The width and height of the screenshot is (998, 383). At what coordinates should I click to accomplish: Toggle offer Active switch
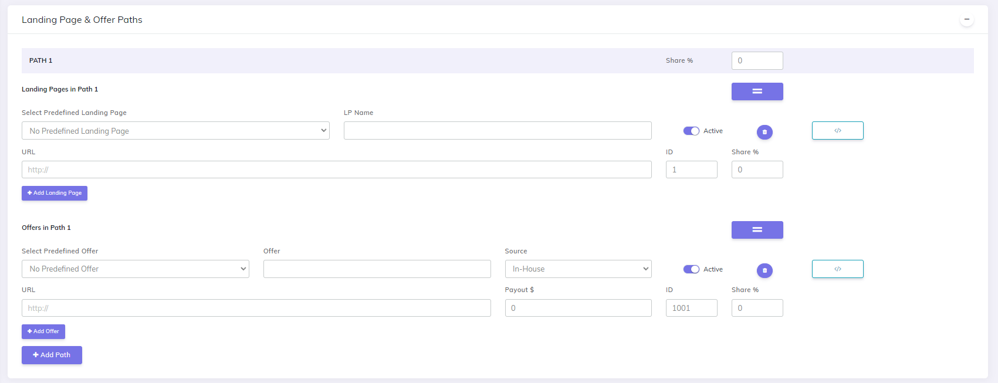(691, 269)
